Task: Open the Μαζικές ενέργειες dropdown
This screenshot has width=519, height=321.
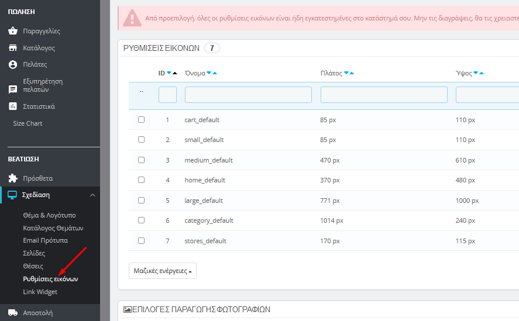Action: (x=163, y=271)
